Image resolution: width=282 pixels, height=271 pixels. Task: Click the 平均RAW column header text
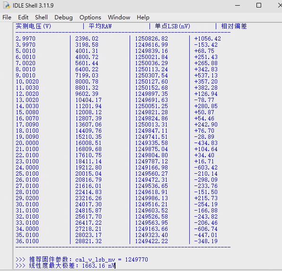(x=100, y=26)
